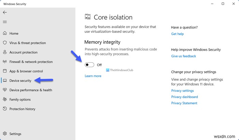Click the Device performance & health heart icon

pos(5,90)
